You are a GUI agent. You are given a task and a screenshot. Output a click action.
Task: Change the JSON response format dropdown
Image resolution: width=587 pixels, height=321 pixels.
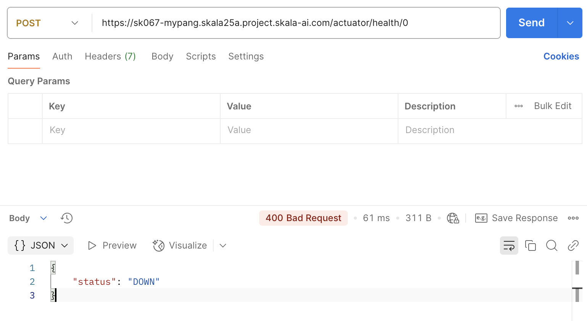point(41,246)
